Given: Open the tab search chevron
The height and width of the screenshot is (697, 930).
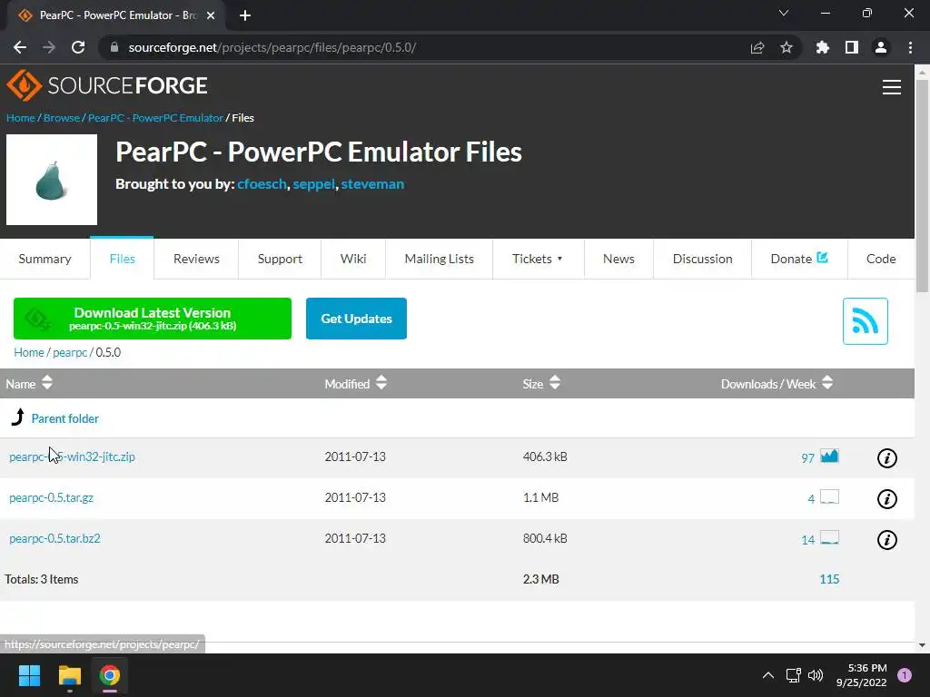Looking at the screenshot, I should coord(784,13).
